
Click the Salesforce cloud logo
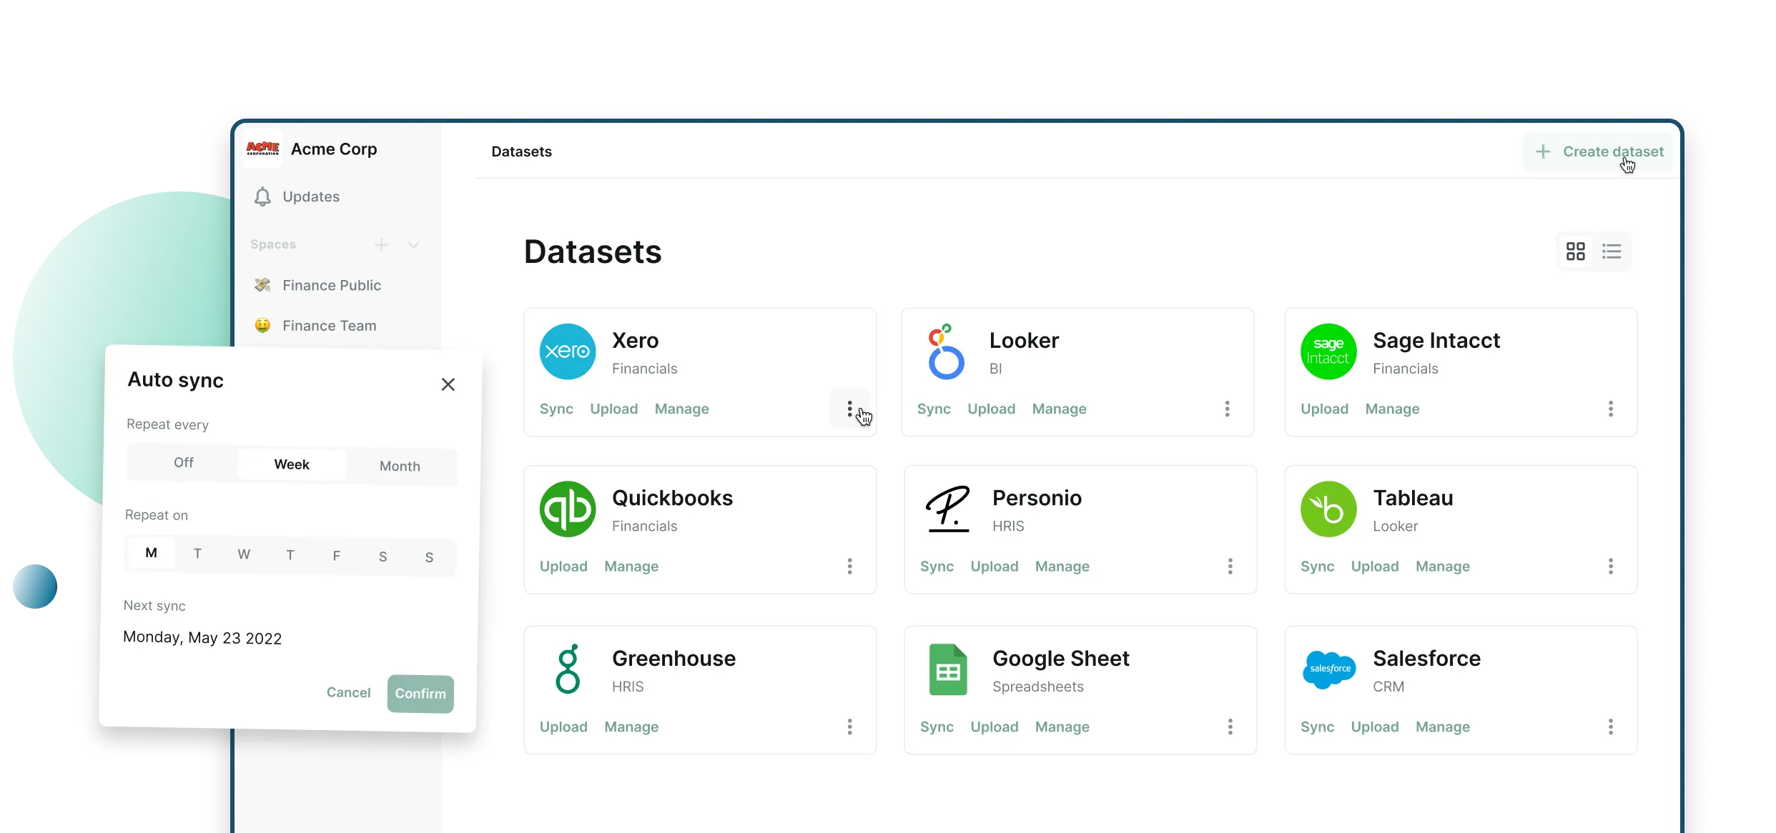point(1328,669)
